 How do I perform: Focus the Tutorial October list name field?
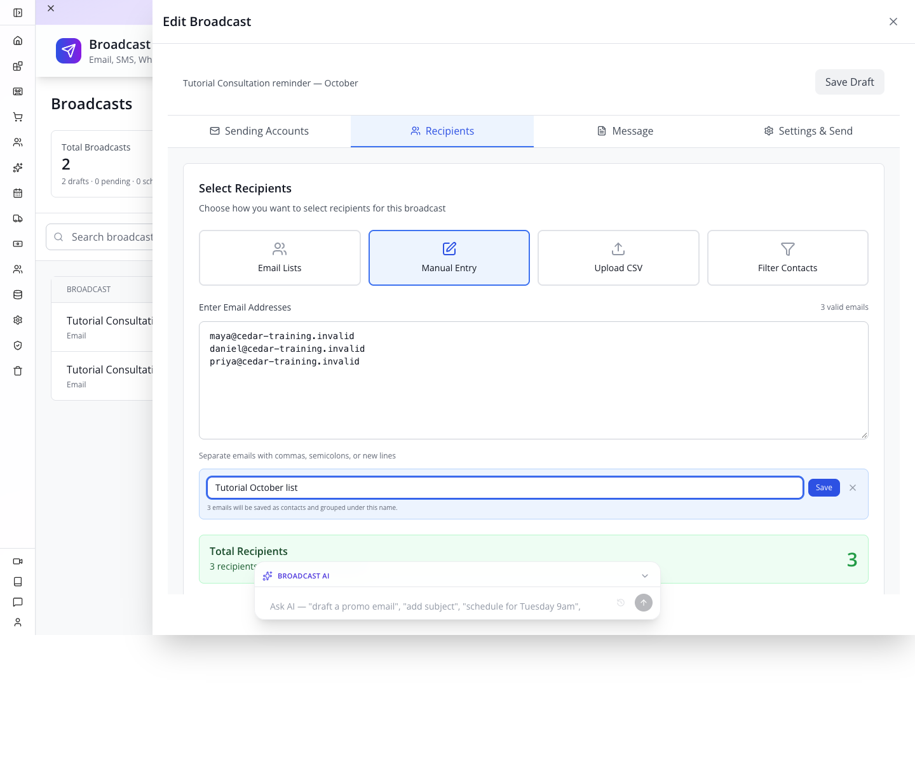(505, 488)
